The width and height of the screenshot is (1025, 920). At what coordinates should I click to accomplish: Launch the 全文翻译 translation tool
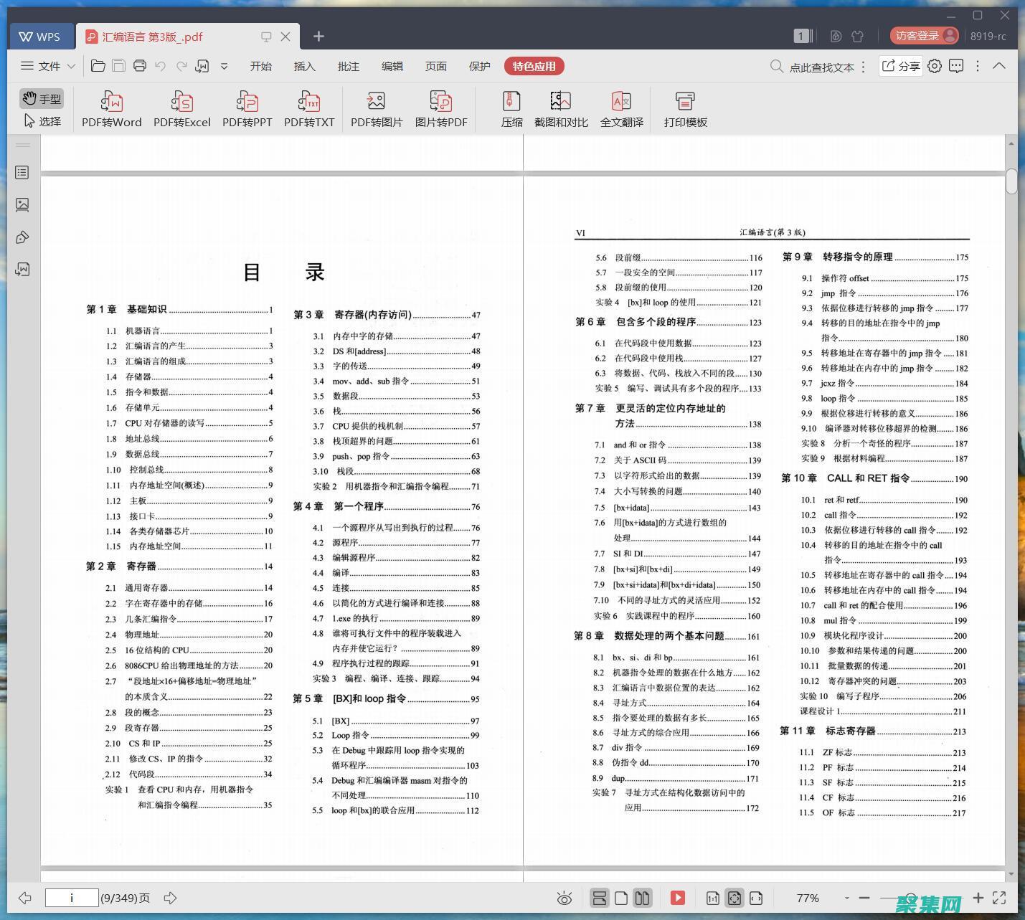[x=621, y=108]
